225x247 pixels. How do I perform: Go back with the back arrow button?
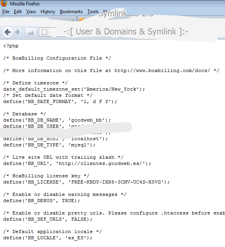click(8, 32)
